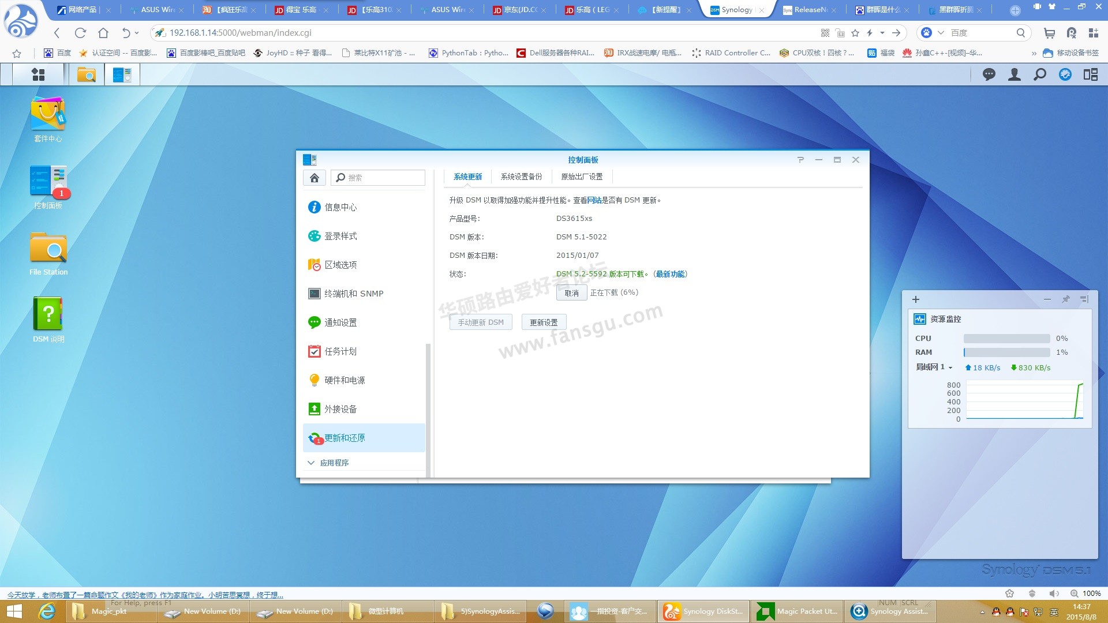Open the RAID Controller bookmark
Image resolution: width=1108 pixels, height=623 pixels.
click(x=731, y=53)
